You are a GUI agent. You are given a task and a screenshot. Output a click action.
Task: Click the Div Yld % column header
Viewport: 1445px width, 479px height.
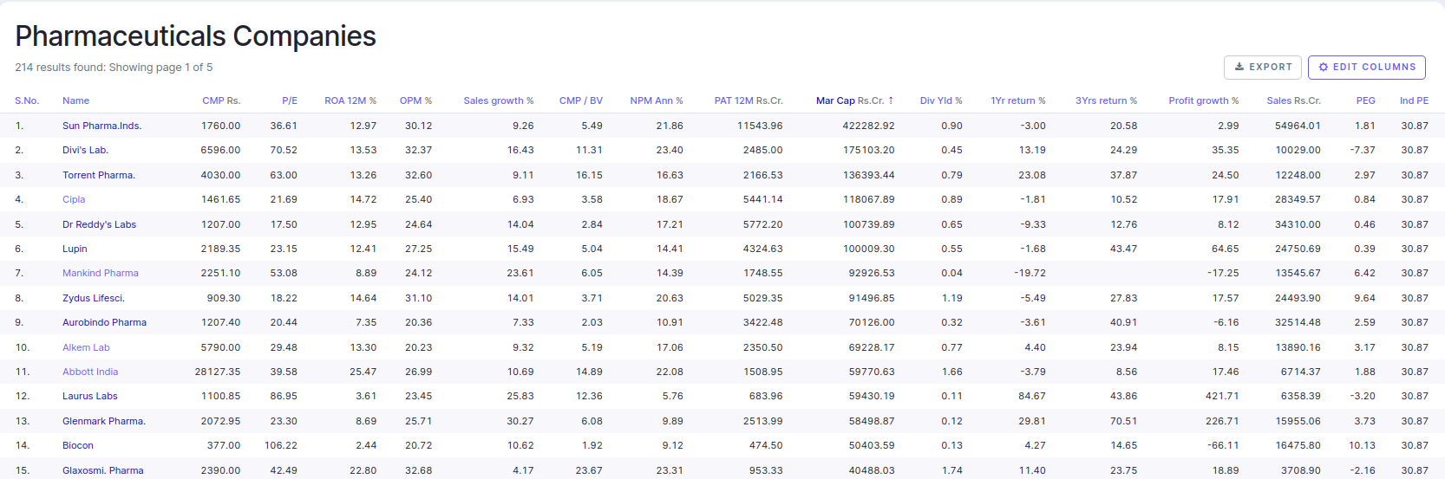tap(940, 100)
